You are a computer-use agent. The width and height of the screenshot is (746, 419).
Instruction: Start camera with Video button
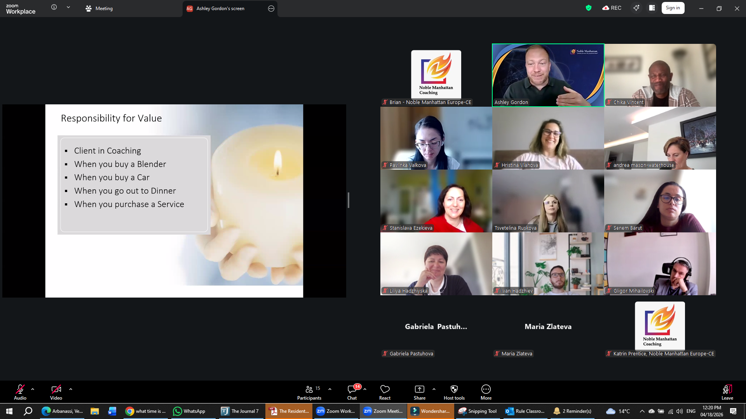point(56,391)
